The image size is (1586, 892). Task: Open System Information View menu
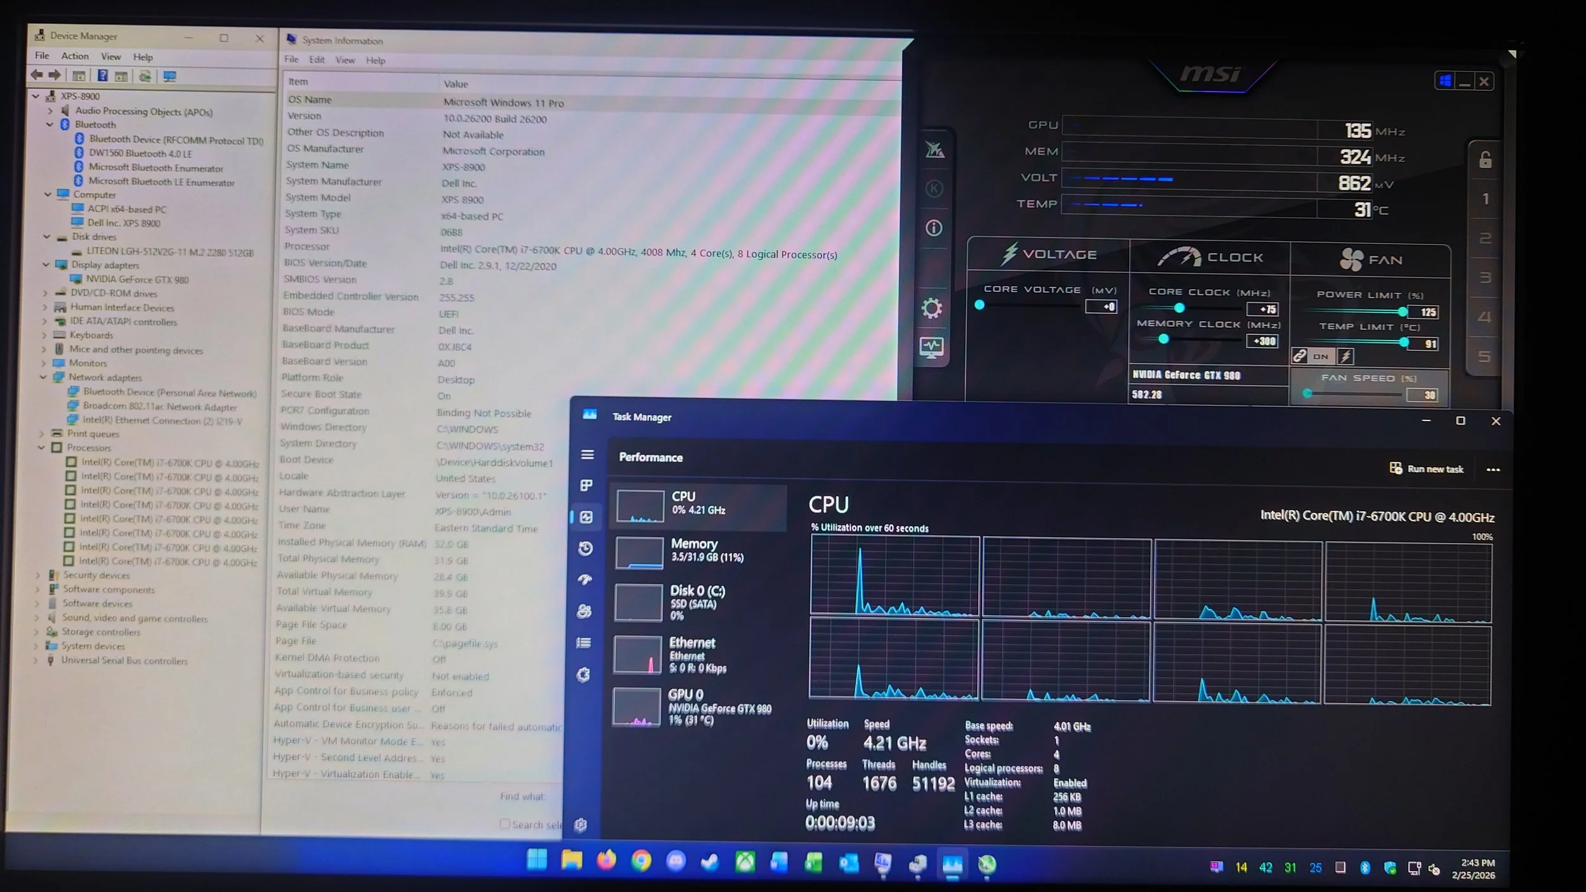pyautogui.click(x=345, y=60)
